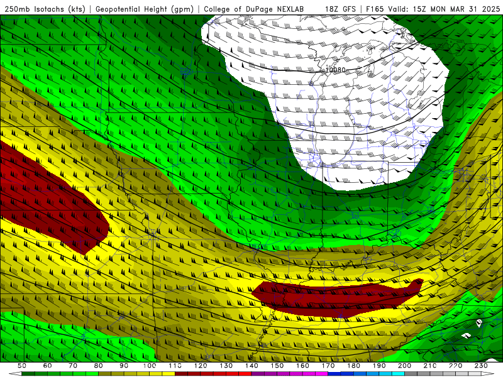Click the '250mb Isotachs (kts)' title text
Viewport: 503px width, 377px height.
(x=45, y=9)
